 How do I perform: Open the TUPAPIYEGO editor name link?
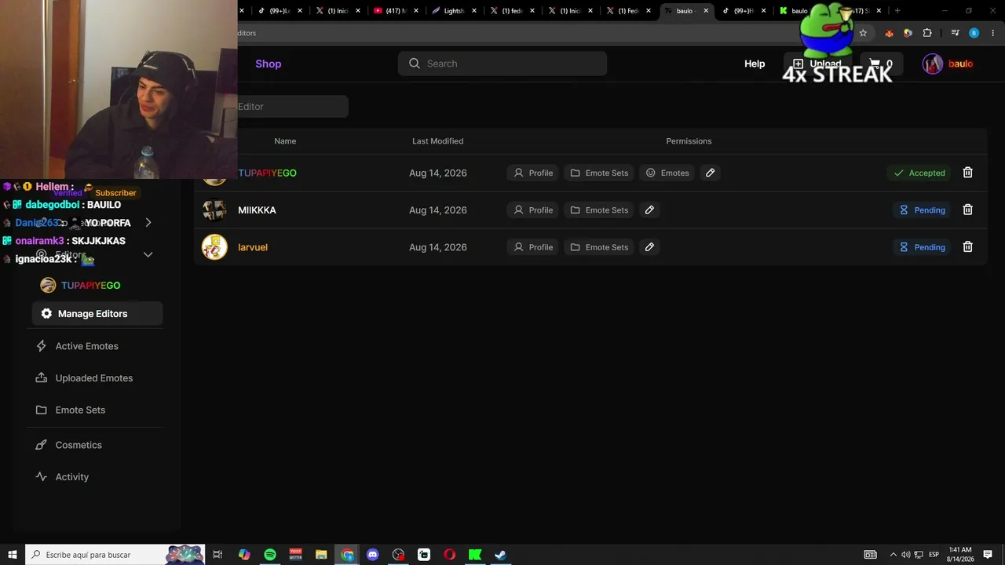(x=267, y=173)
